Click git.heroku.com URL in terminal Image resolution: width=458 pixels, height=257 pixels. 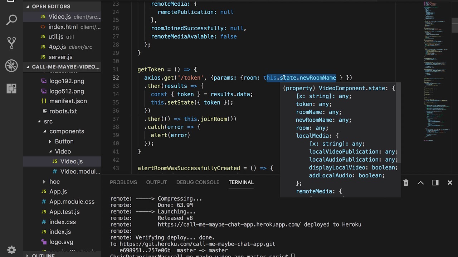(198, 244)
